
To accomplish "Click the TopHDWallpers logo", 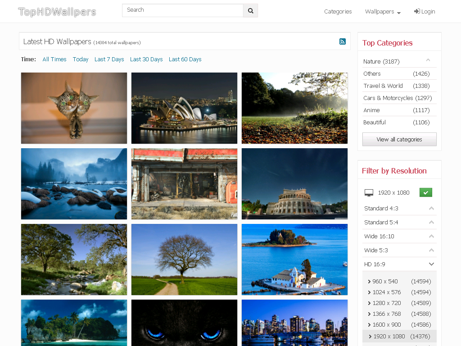I will point(57,12).
